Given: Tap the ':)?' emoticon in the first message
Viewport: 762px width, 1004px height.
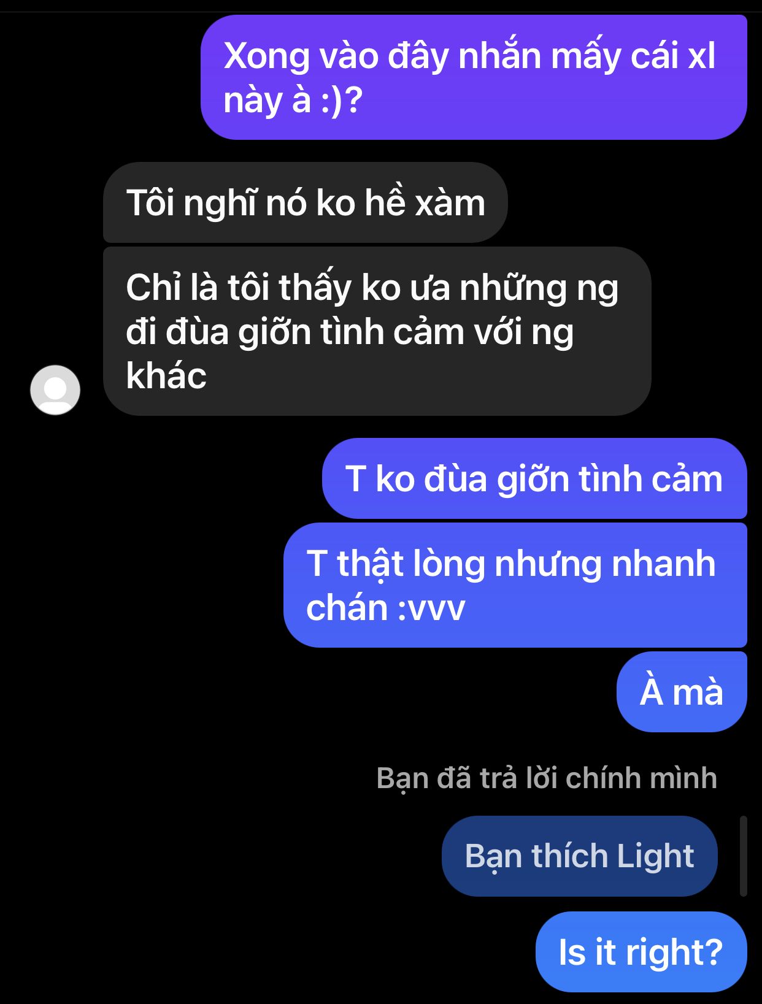Looking at the screenshot, I should [x=342, y=100].
